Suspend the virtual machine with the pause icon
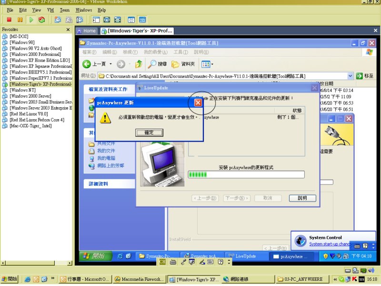 point(20,20)
